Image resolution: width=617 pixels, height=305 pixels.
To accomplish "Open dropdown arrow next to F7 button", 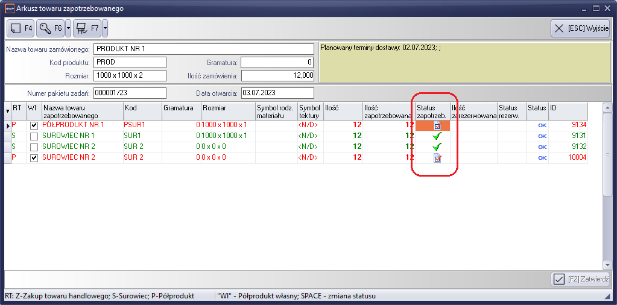I will 105,28.
